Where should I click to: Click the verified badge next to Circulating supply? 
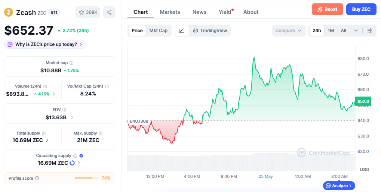tap(81, 155)
